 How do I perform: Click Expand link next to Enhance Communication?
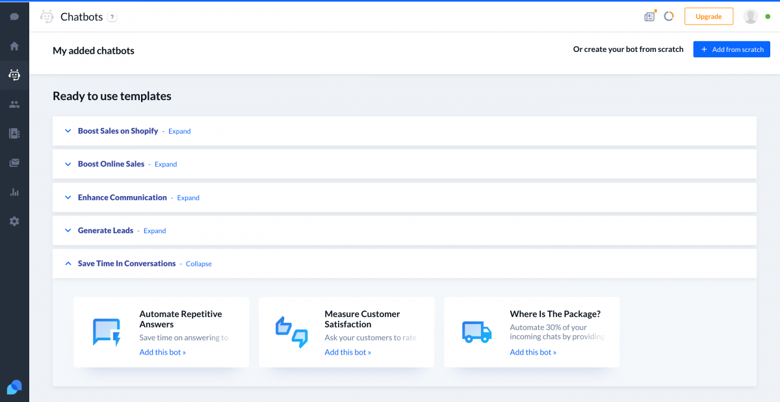click(x=188, y=197)
